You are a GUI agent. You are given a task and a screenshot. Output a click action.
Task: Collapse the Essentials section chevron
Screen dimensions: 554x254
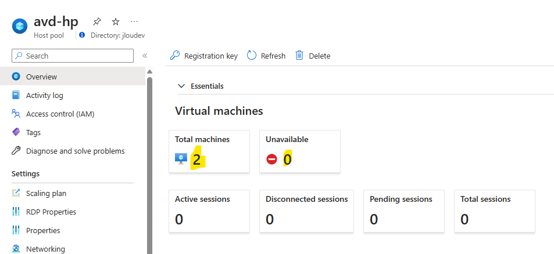coord(181,86)
